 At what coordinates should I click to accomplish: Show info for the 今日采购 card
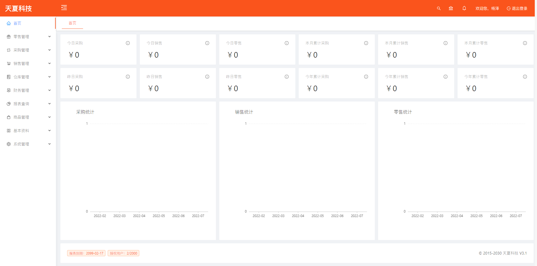click(x=128, y=43)
